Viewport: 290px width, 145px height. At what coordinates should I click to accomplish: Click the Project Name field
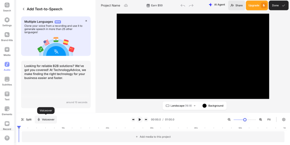pyautogui.click(x=110, y=6)
